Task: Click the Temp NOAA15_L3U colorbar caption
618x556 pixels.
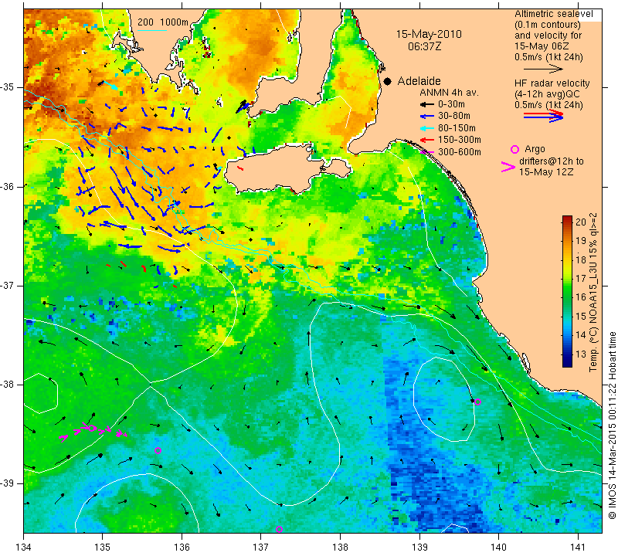Action: tap(593, 292)
